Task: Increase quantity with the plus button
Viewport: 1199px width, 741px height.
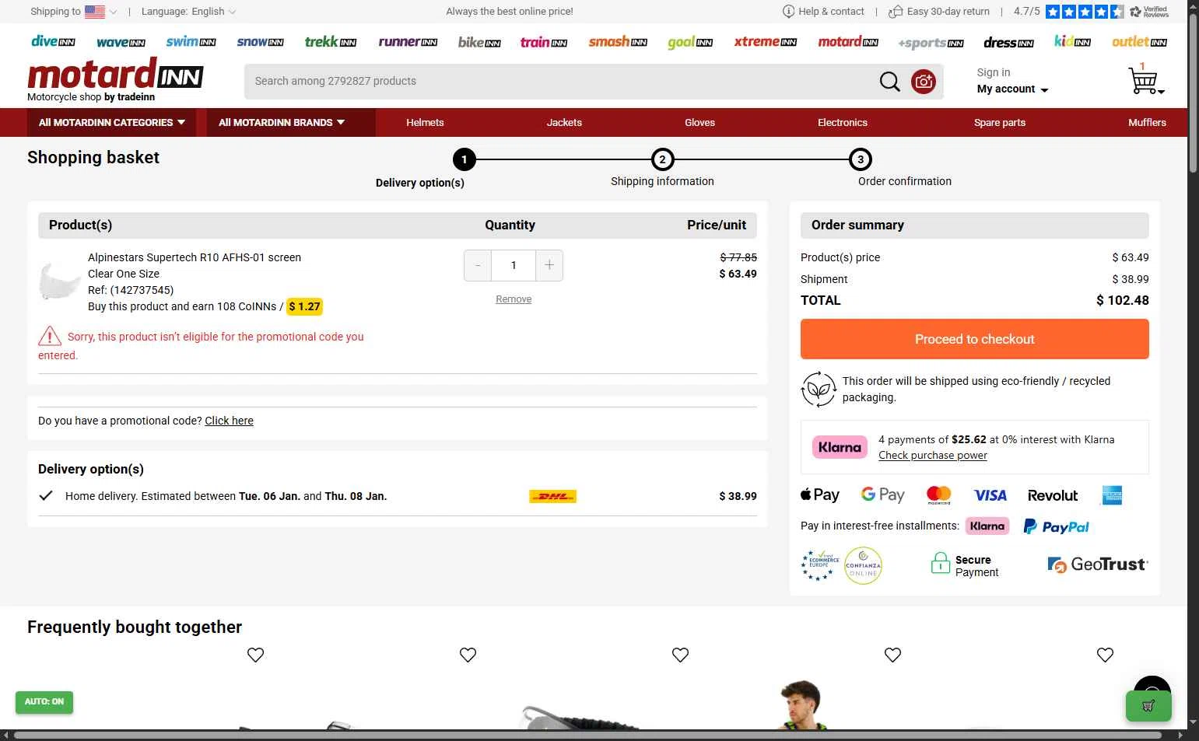Action: (549, 265)
